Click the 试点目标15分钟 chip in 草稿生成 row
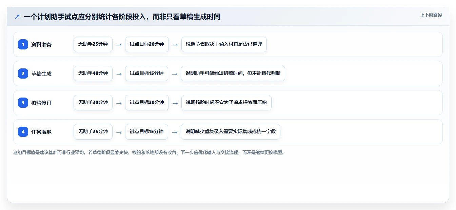Viewport: 456px width, 210px height. (146, 73)
